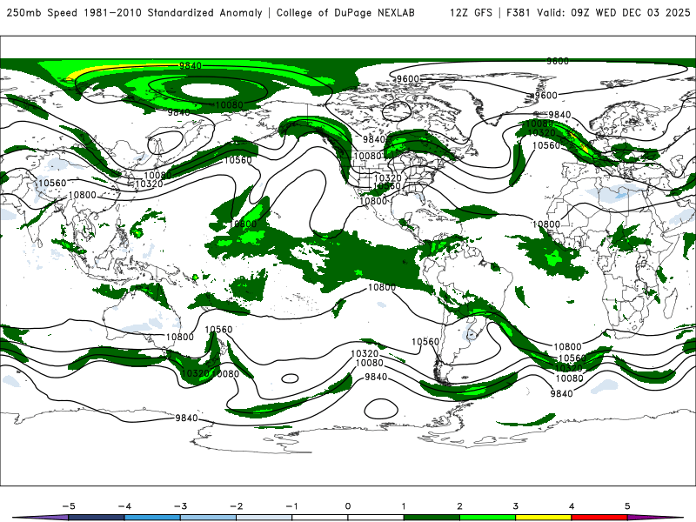Click the 'F381 Valid: 09Z WED DEC 03 2025' text
The height and width of the screenshot is (522, 696).
598,13
